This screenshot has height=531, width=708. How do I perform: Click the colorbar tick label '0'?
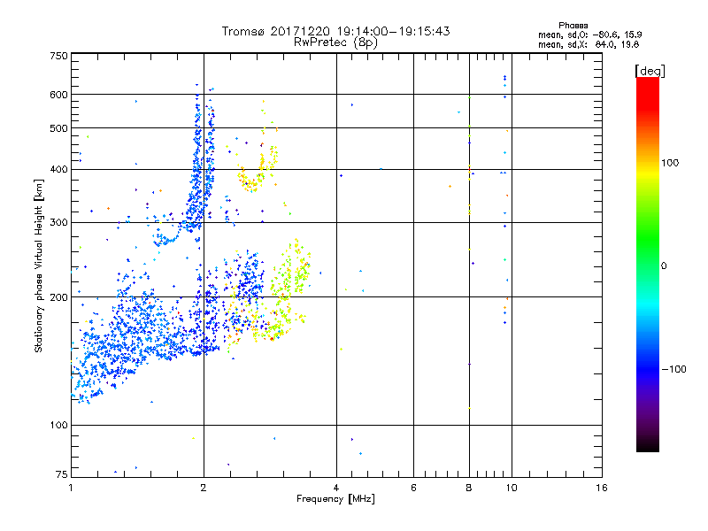(x=664, y=266)
